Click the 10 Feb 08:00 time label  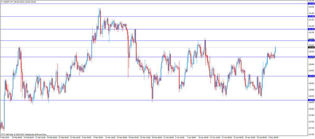click(x=17, y=138)
